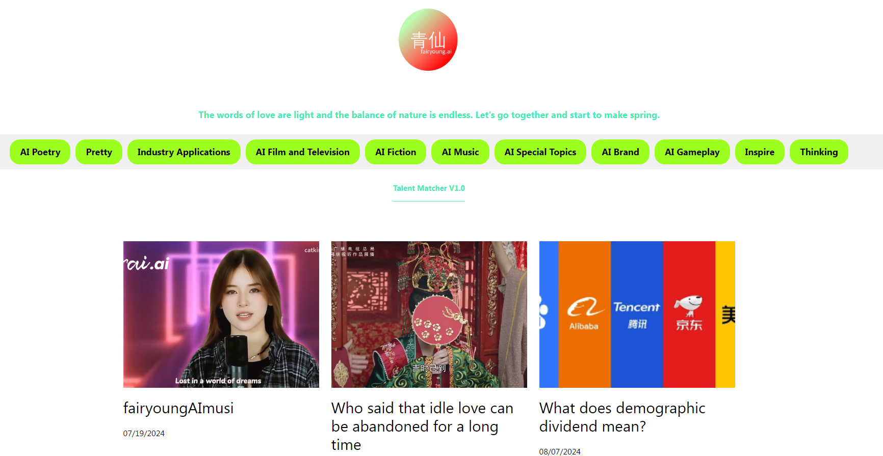The image size is (883, 456).
Task: Open the AI Gameplay category
Action: [x=692, y=152]
